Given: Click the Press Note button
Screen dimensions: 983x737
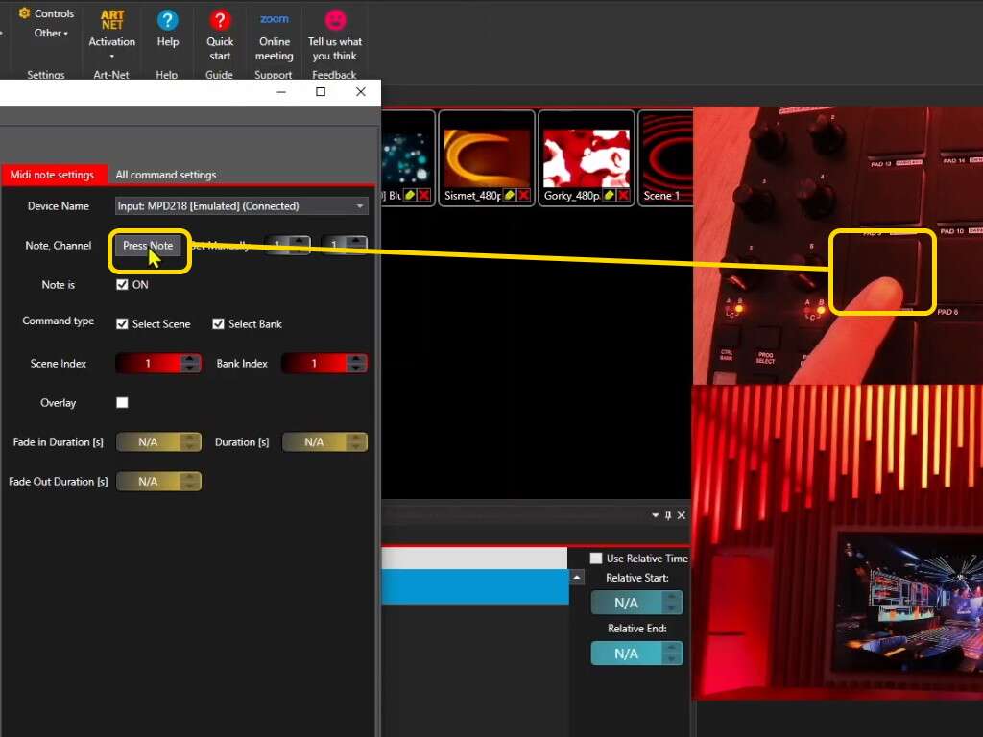Looking at the screenshot, I should (148, 246).
